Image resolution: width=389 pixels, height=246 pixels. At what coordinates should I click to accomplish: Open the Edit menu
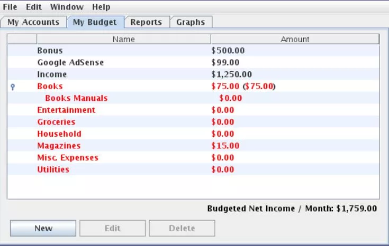point(34,7)
